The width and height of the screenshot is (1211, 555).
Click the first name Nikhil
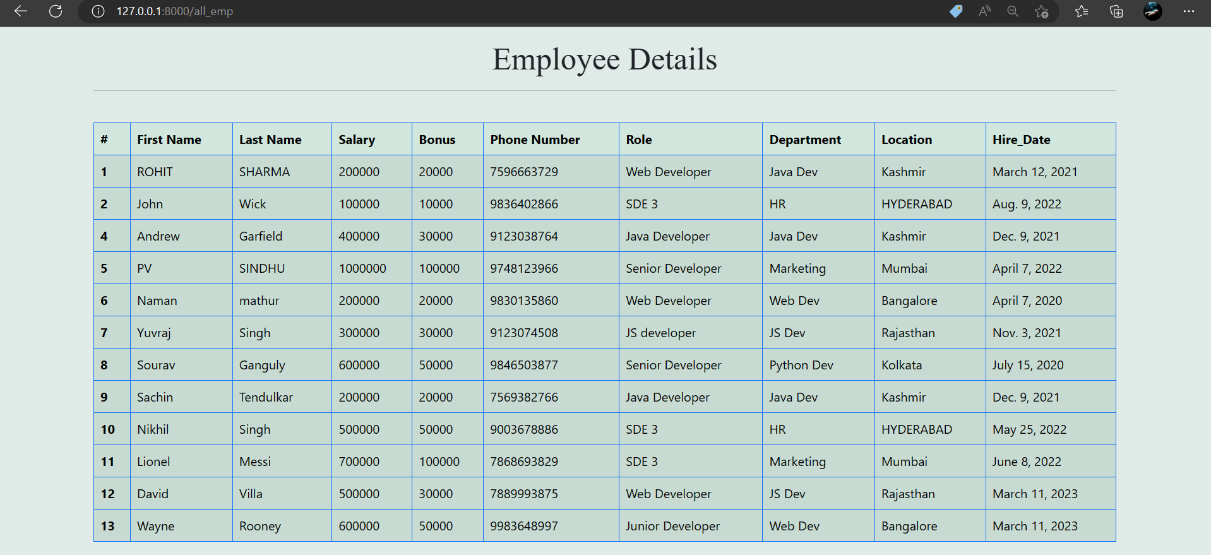click(153, 429)
